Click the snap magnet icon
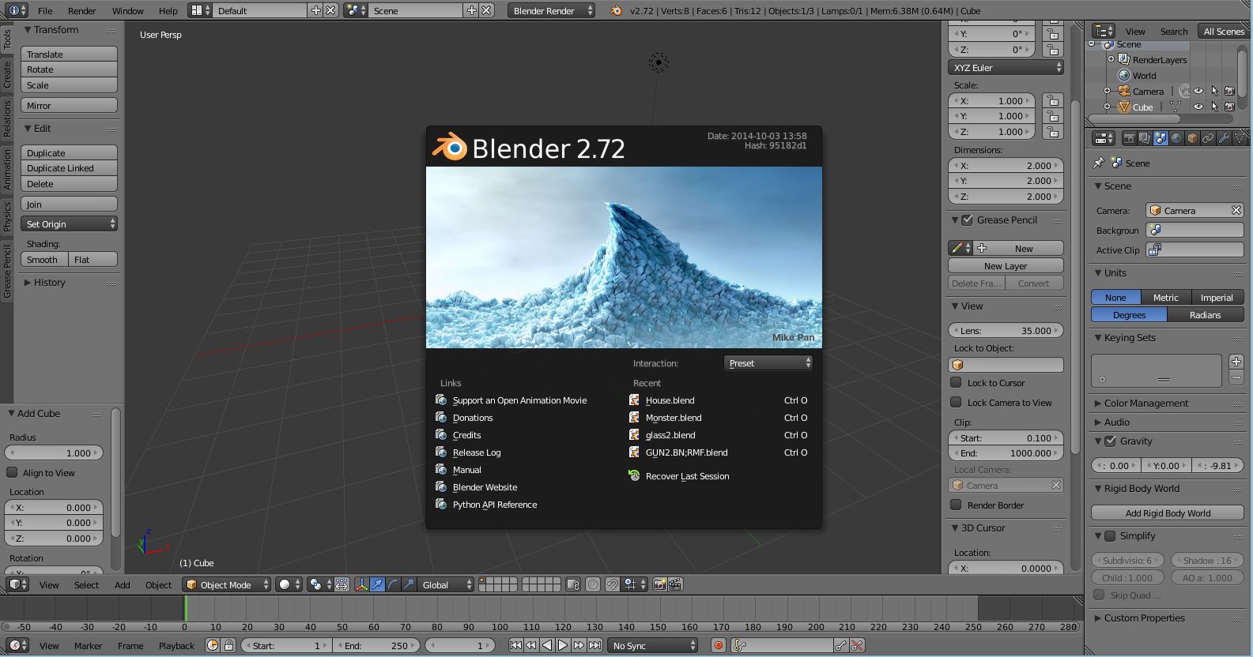Image resolution: width=1253 pixels, height=657 pixels. tap(613, 584)
